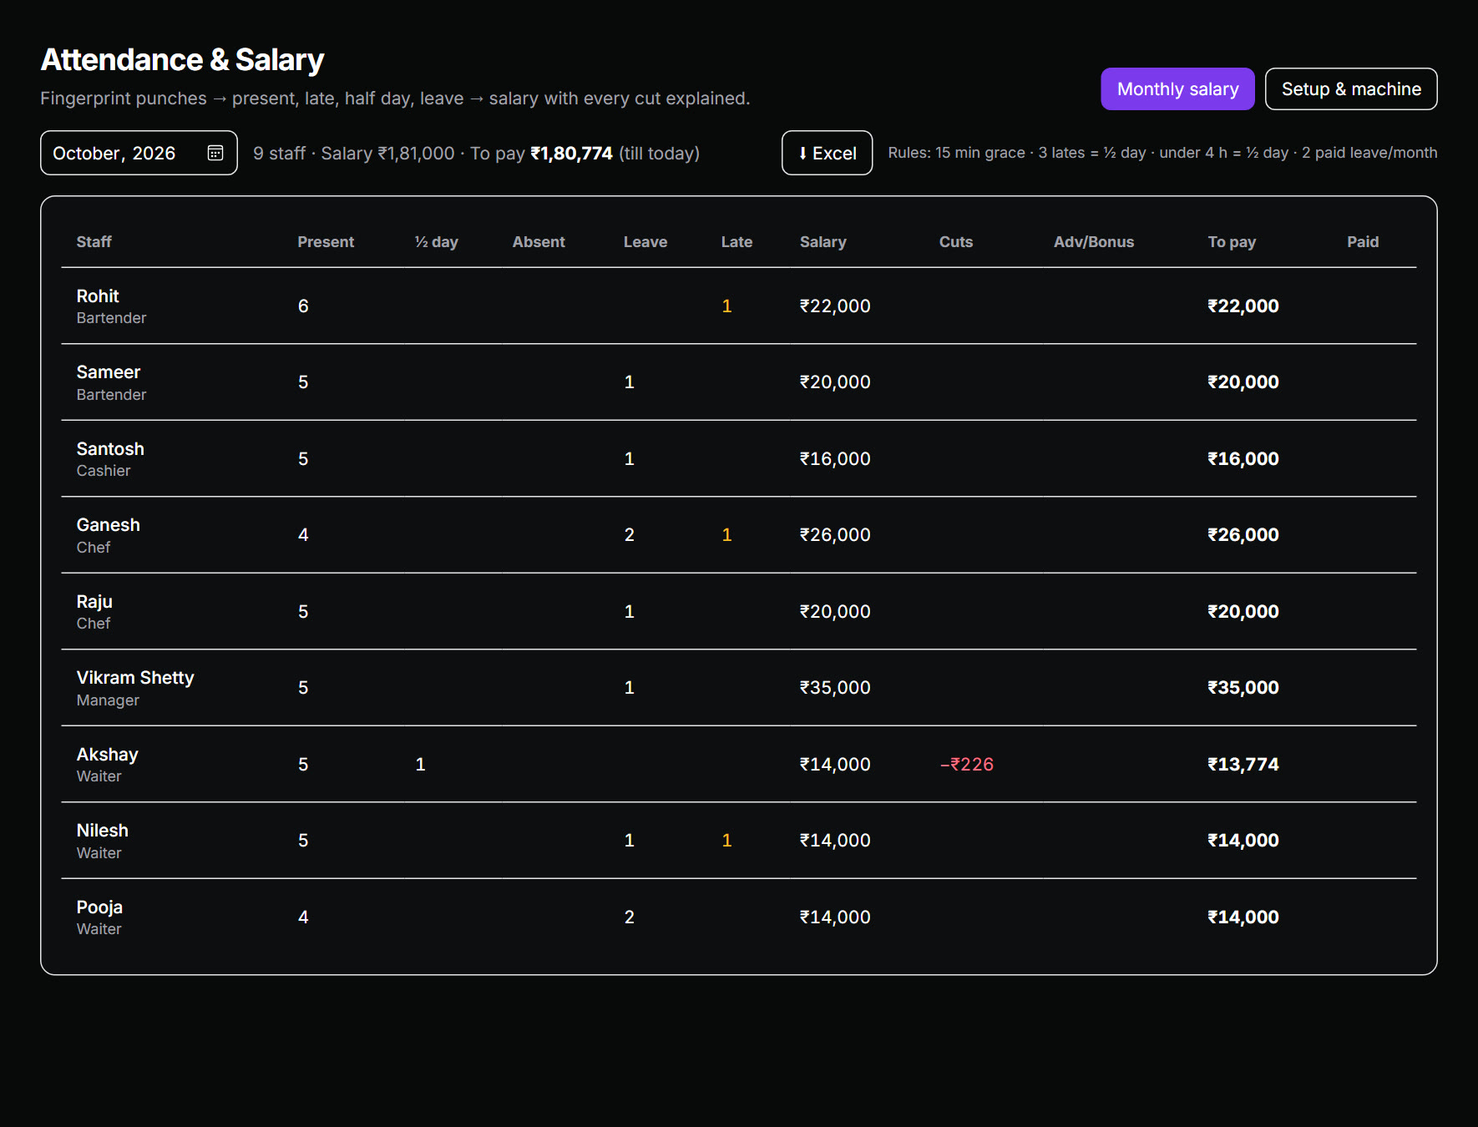The width and height of the screenshot is (1478, 1127).
Task: Click Ganesh's ₹26,000 to pay amount
Action: pyautogui.click(x=1243, y=535)
